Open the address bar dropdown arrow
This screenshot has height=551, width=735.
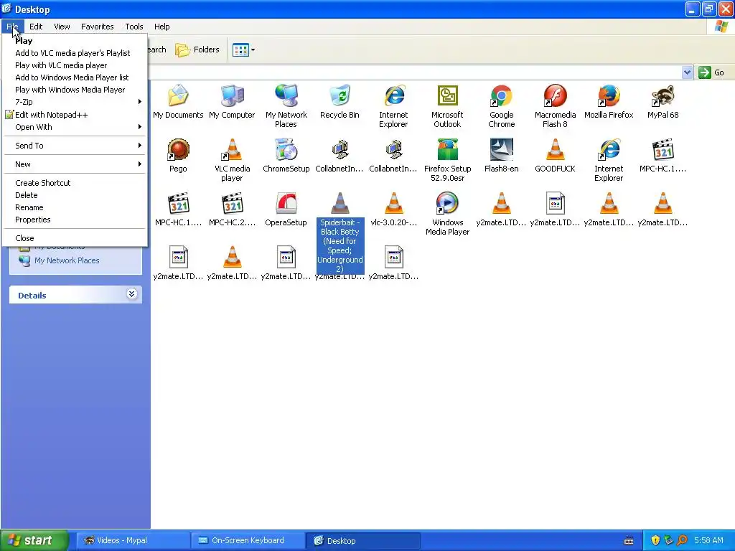pyautogui.click(x=687, y=72)
